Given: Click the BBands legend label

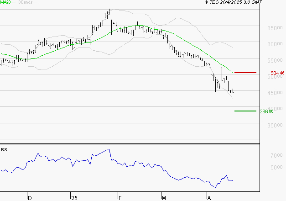Looking at the screenshot, I should (26, 2).
